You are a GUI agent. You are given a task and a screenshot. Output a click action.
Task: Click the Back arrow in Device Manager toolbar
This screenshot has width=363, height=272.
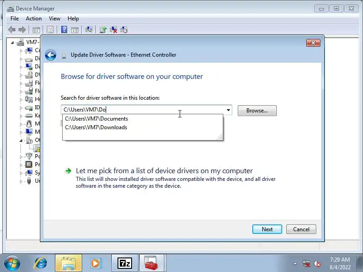point(12,29)
